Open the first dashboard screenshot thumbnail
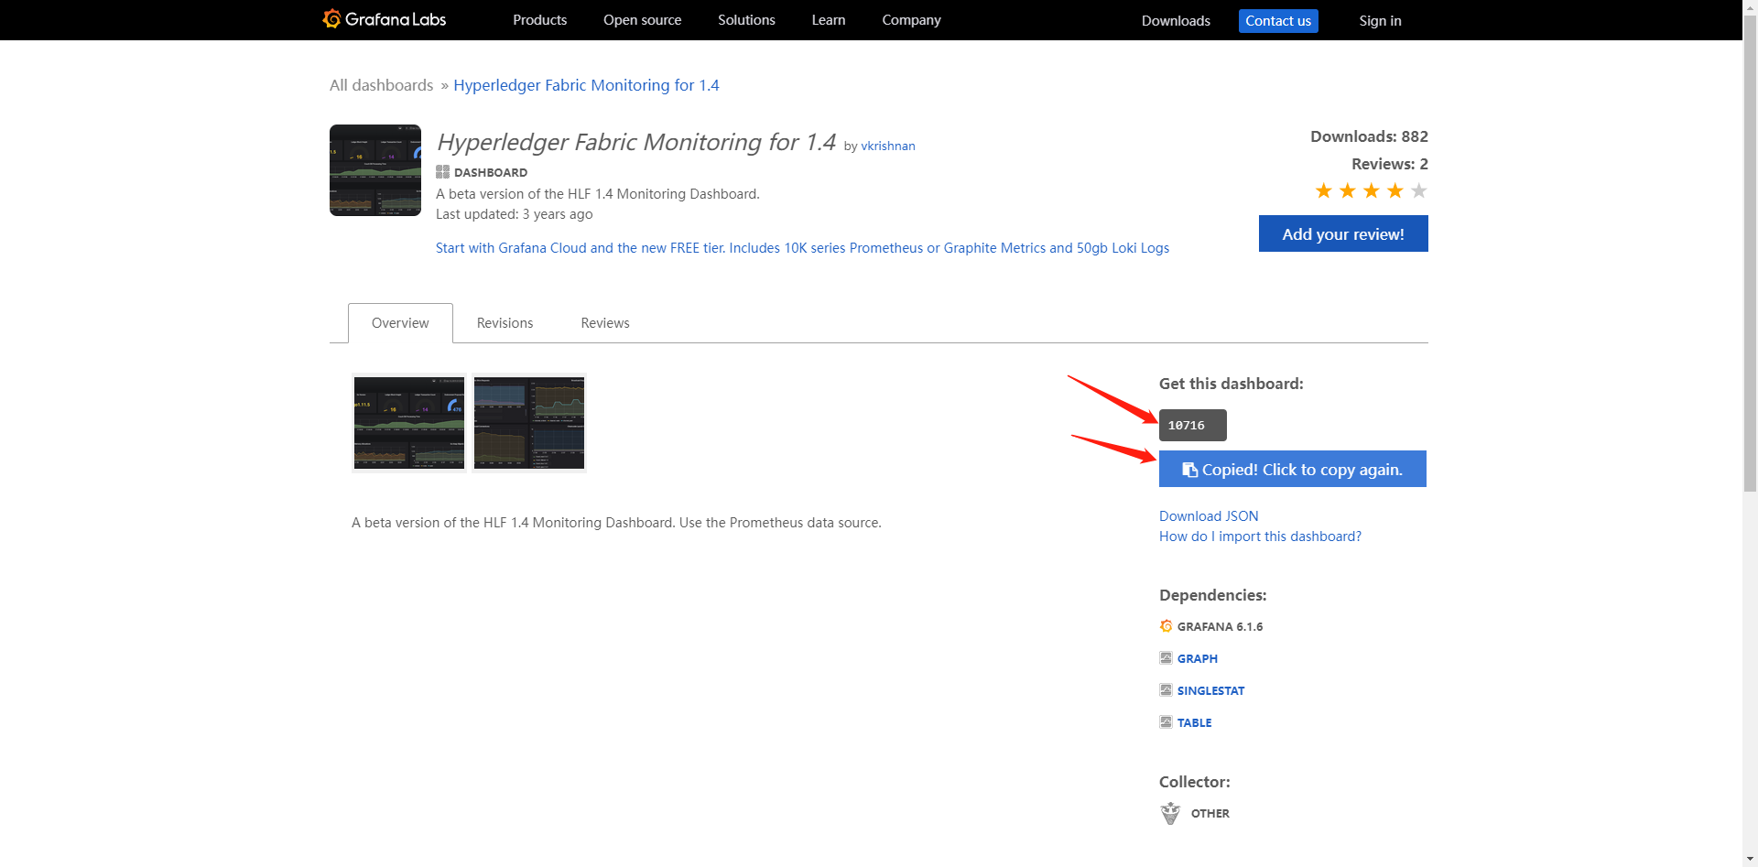The height and width of the screenshot is (867, 1758). 409,423
